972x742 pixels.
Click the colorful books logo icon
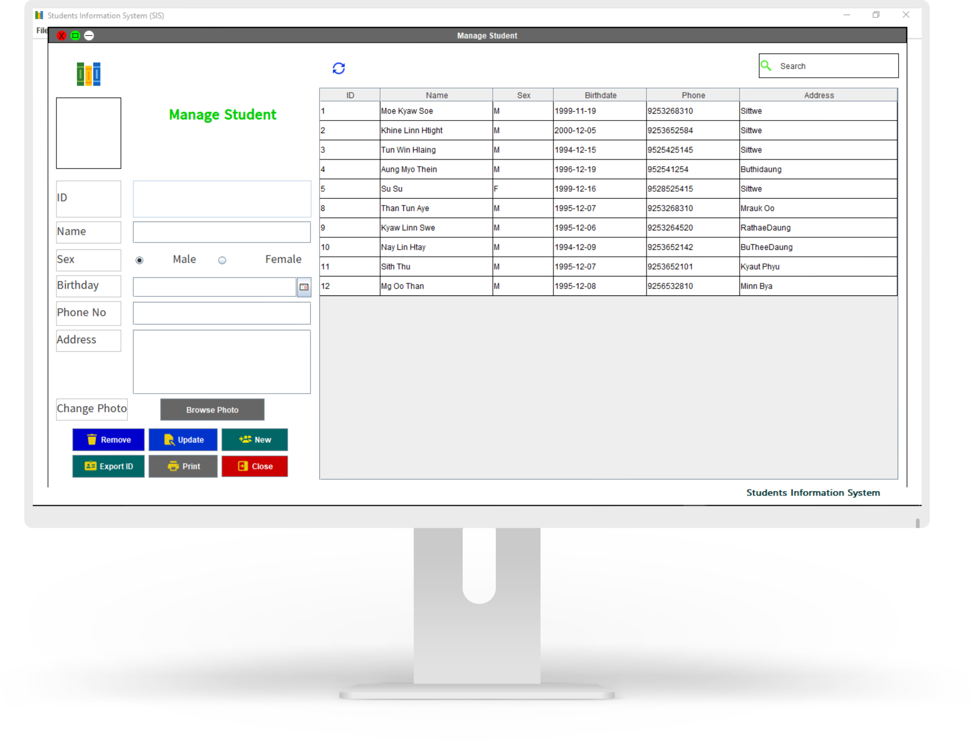coord(88,74)
